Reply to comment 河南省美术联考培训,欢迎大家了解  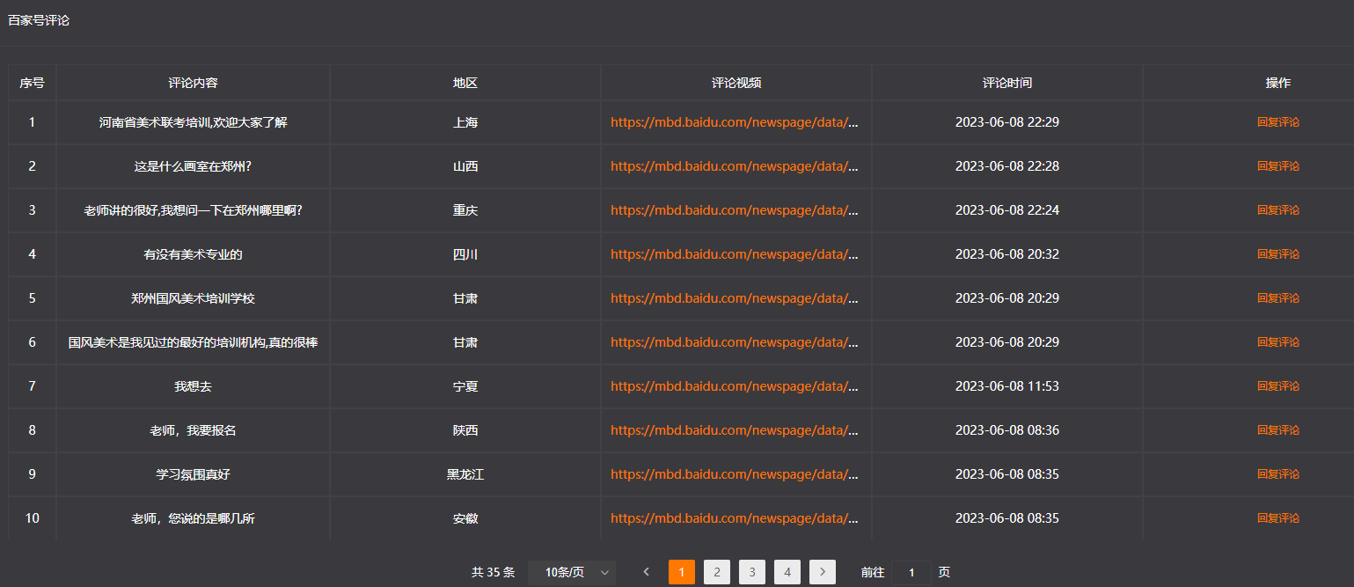pos(1278,122)
